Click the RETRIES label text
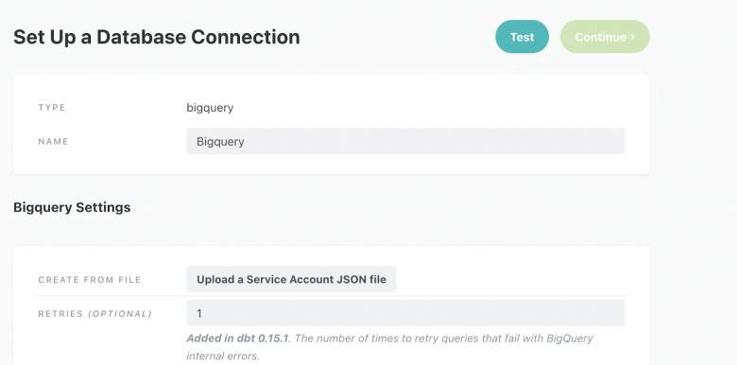Image resolution: width=737 pixels, height=365 pixels. coord(60,314)
